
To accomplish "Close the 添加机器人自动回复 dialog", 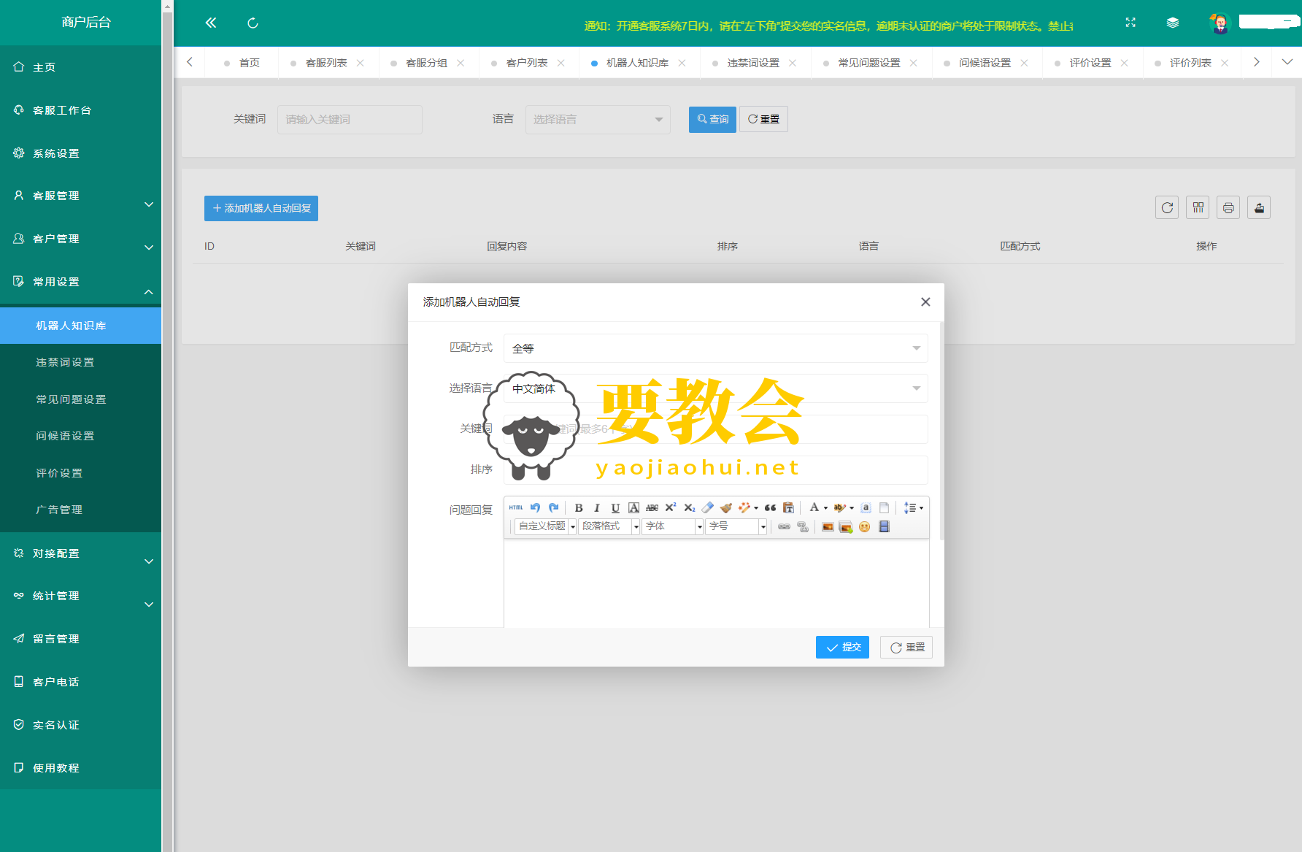I will coord(925,302).
